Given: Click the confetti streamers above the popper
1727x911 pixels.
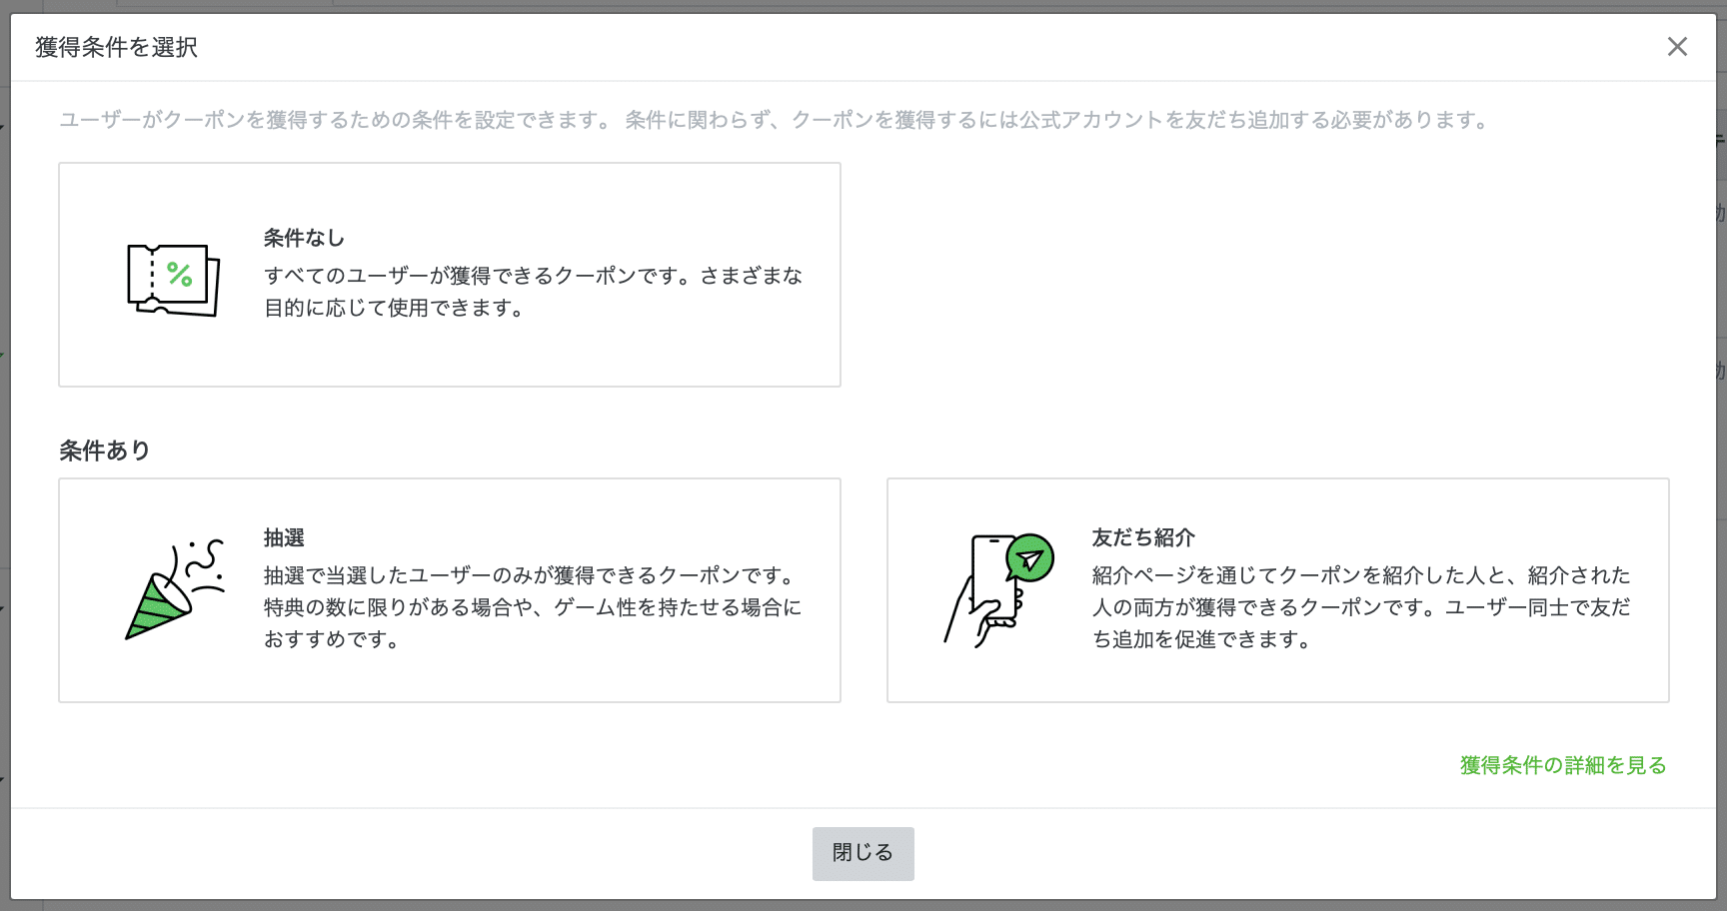Looking at the screenshot, I should coord(204,564).
